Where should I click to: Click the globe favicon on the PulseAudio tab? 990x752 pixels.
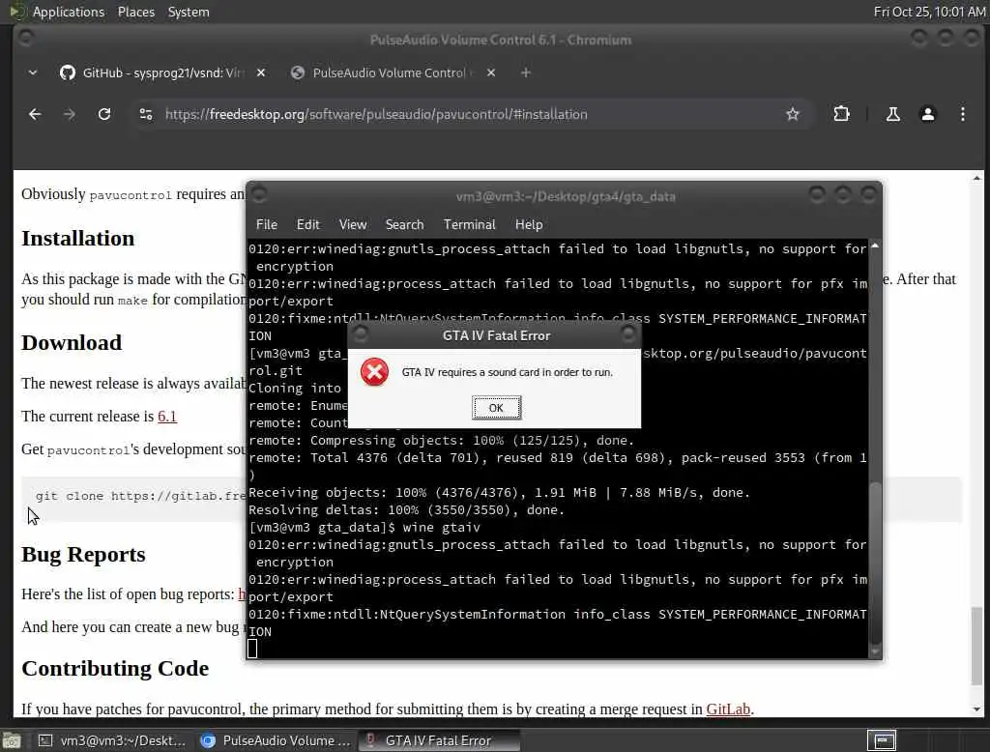tap(298, 72)
